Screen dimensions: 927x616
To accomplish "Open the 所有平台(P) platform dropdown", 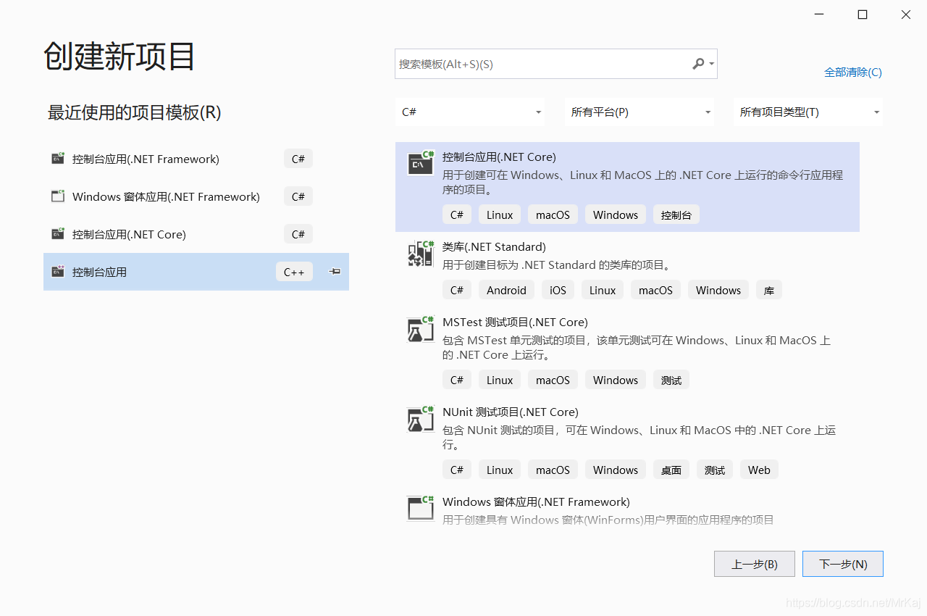I will (639, 112).
